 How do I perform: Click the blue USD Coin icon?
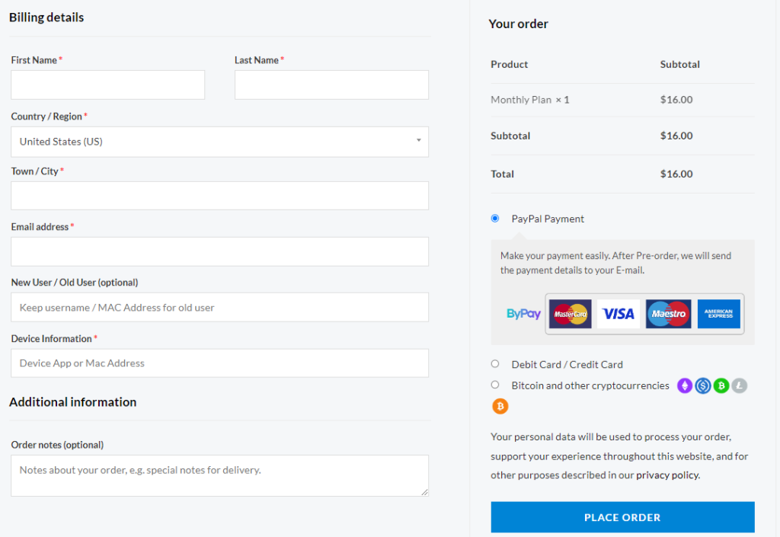click(x=703, y=386)
